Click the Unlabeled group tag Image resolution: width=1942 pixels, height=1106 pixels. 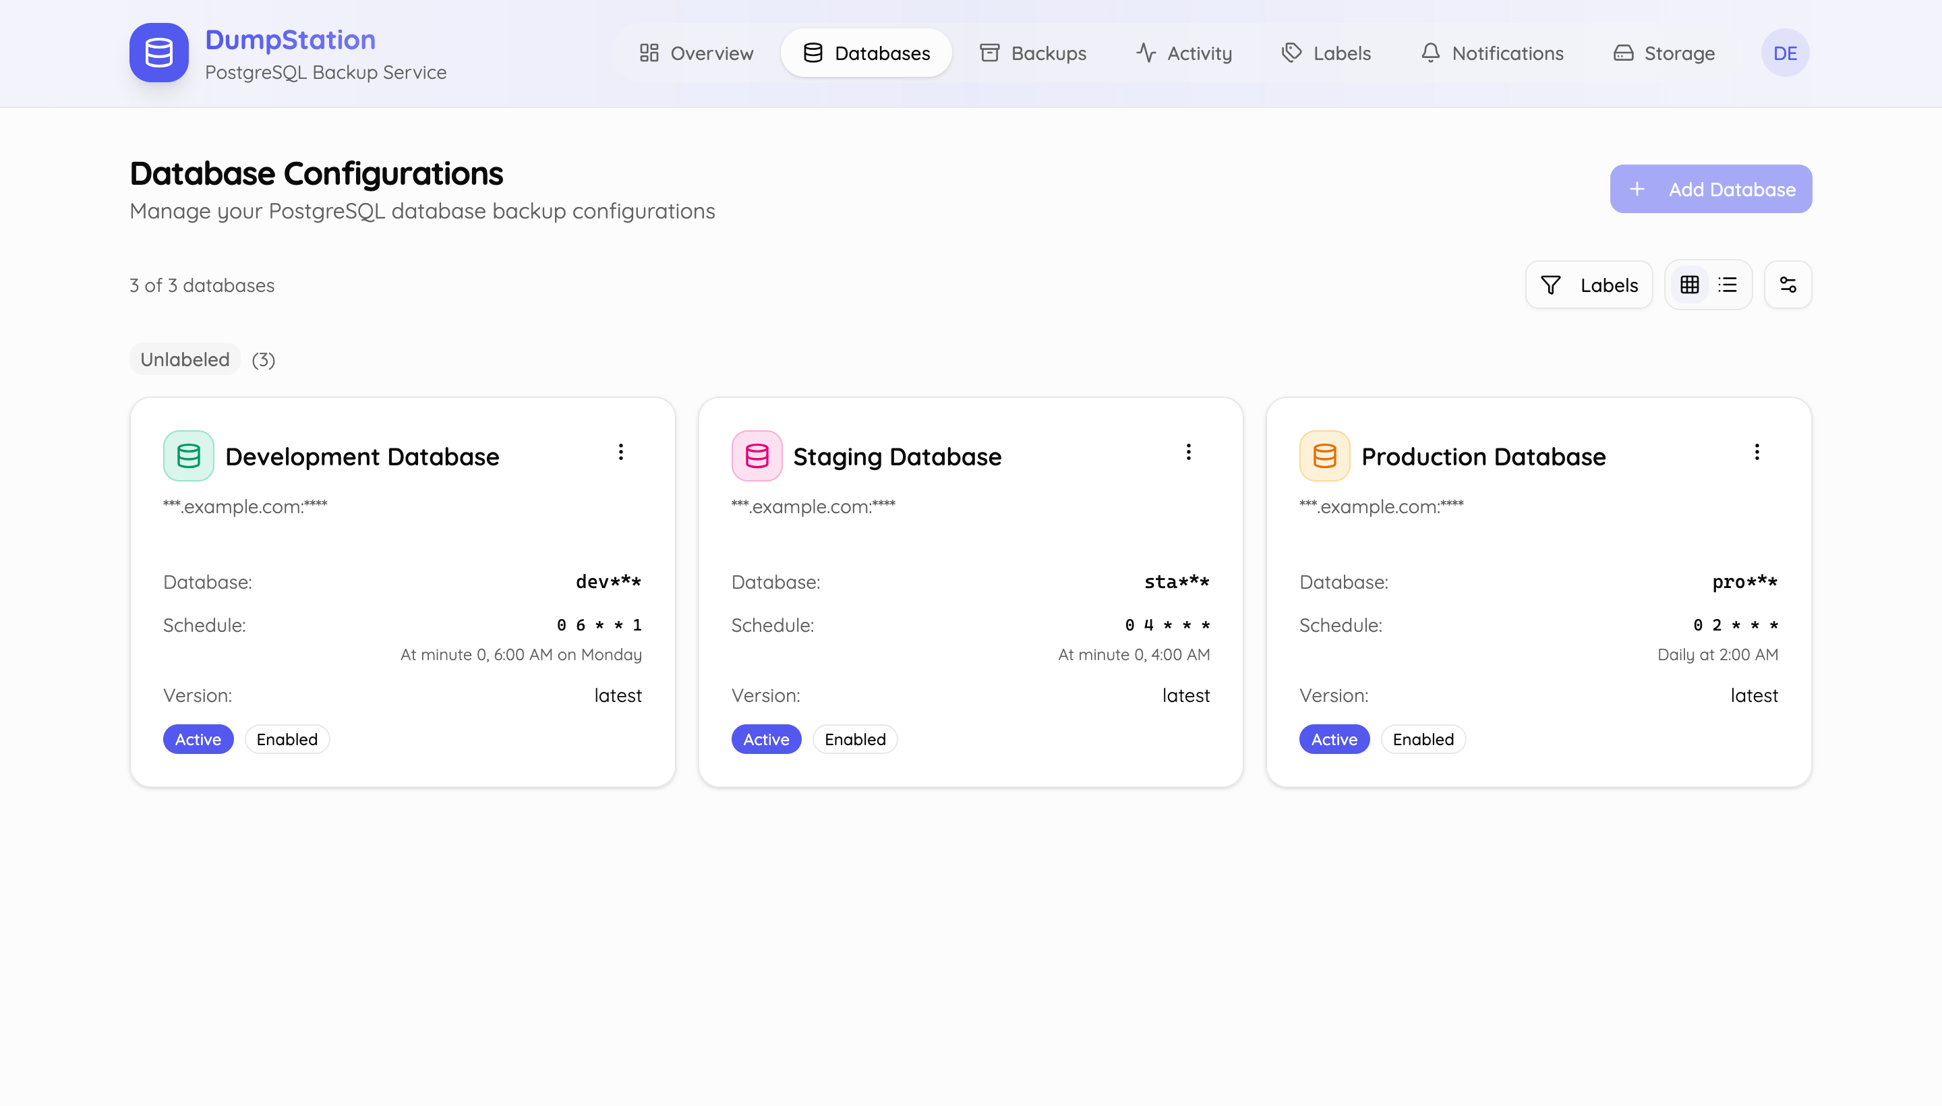185,359
